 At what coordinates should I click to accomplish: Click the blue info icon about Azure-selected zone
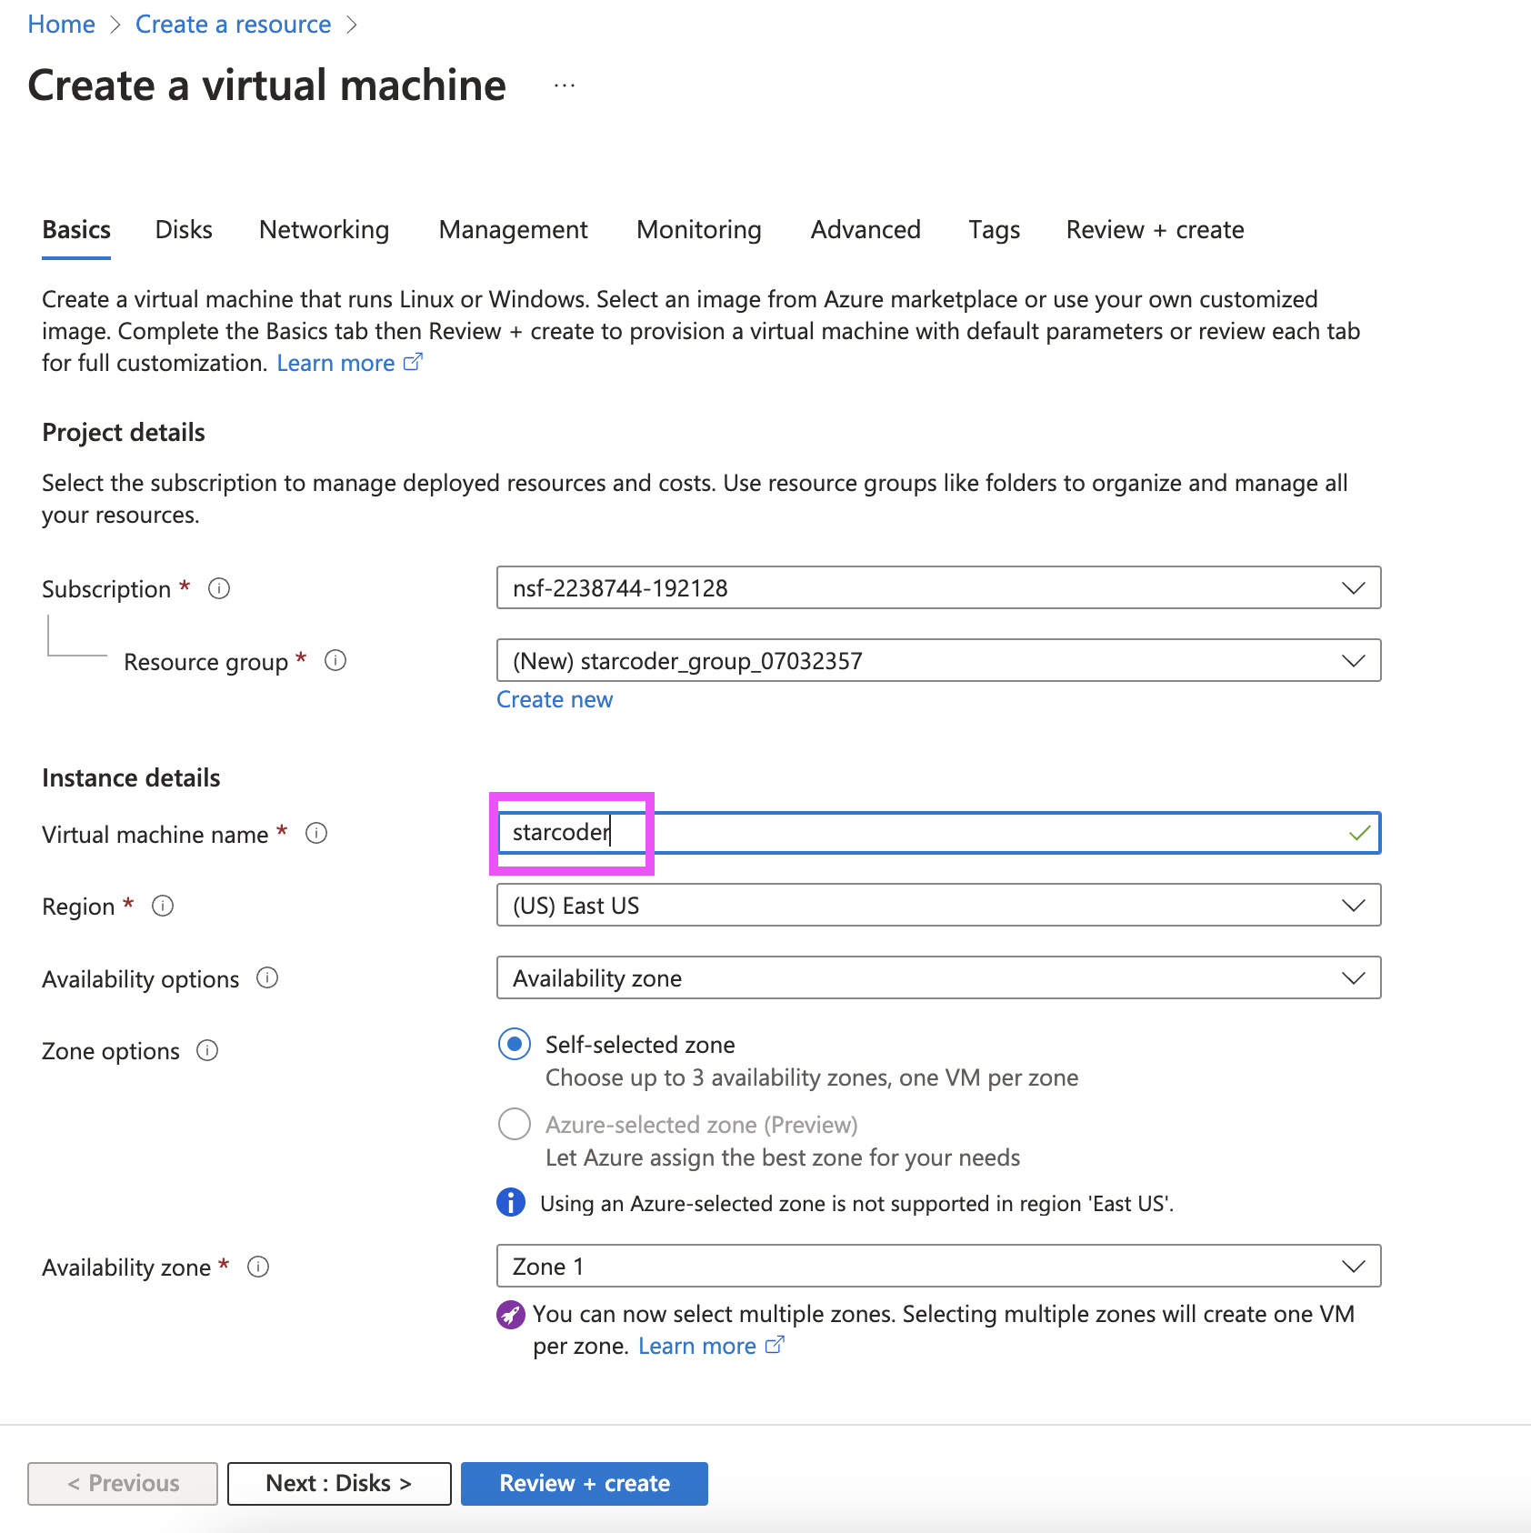[511, 1202]
